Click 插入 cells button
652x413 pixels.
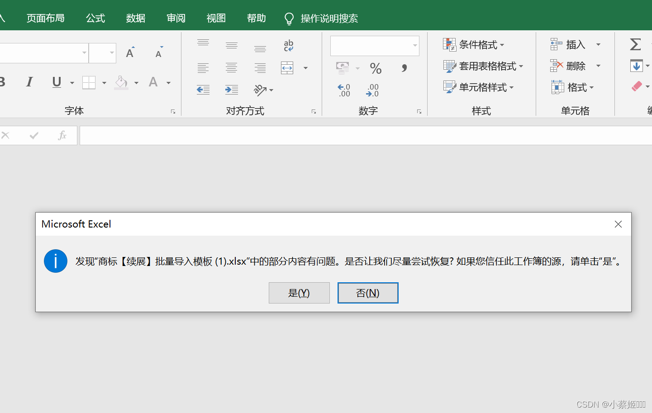point(568,44)
